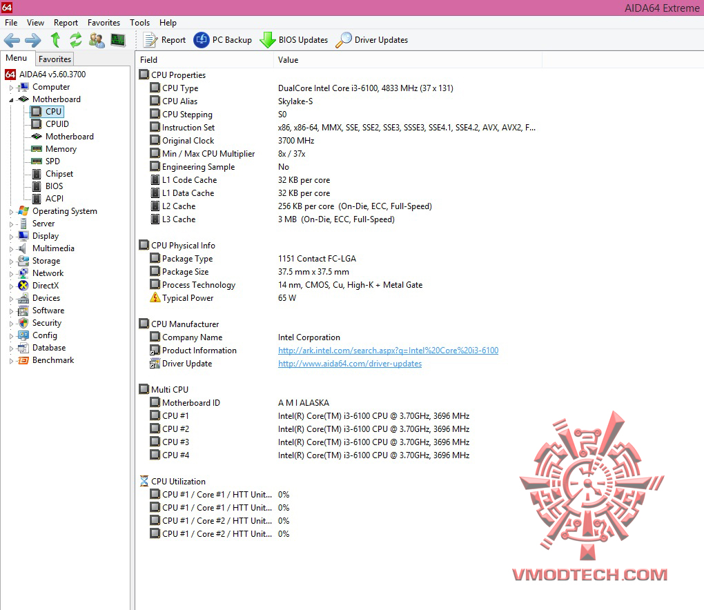This screenshot has width=704, height=610.
Task: Switch to the Menu tab
Action: pos(17,58)
